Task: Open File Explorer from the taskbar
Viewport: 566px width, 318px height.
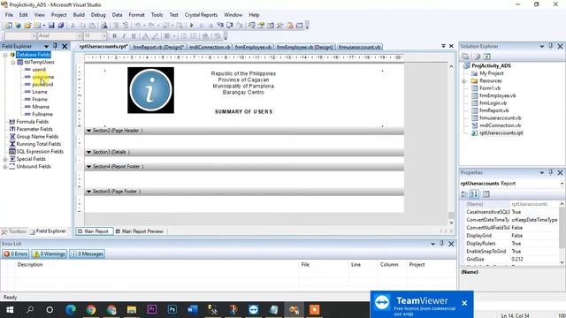Action: (132, 310)
